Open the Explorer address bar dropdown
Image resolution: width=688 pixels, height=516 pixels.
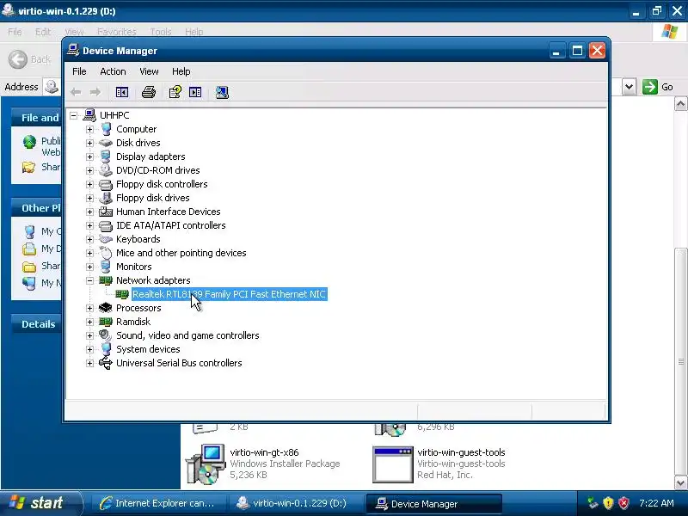point(629,87)
